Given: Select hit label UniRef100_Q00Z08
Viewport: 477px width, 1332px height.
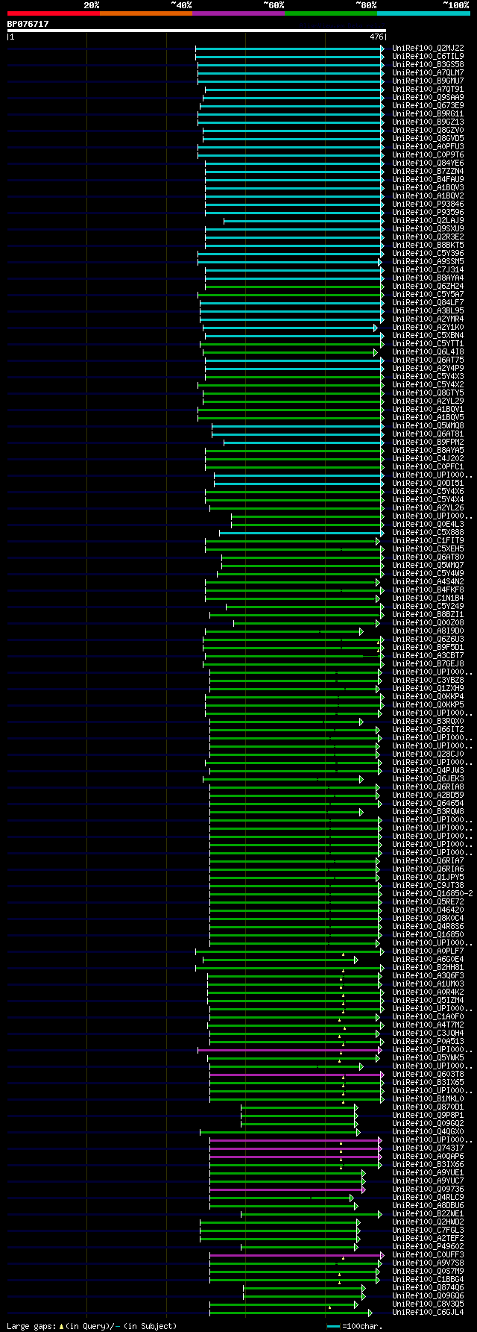Looking at the screenshot, I should (428, 622).
